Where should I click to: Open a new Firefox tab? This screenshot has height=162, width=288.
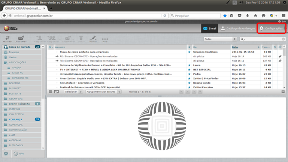click(x=51, y=8)
